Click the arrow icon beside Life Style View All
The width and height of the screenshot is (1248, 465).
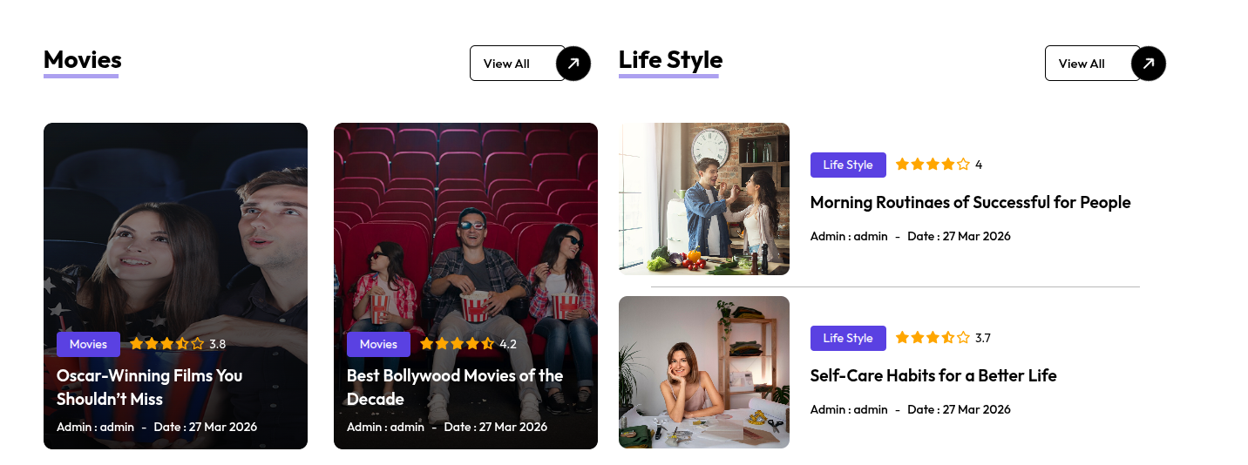1149,64
